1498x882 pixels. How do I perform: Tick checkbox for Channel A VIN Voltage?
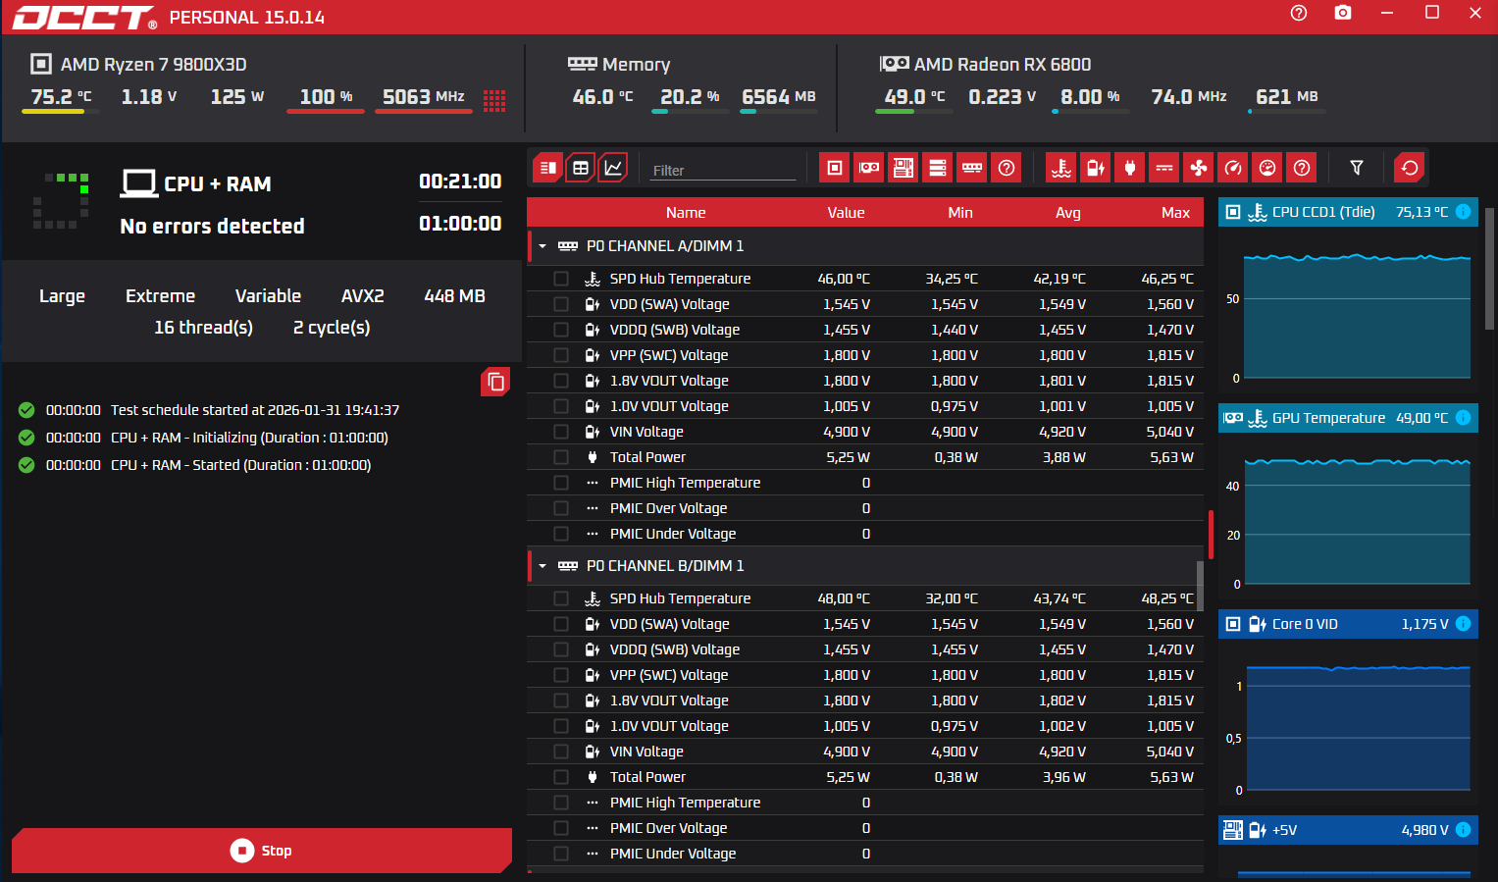point(561,432)
